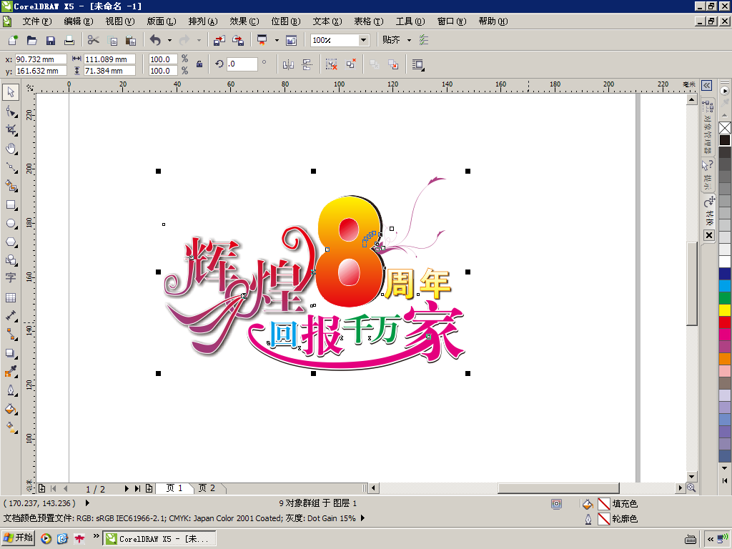Select the Table tool
The image size is (732, 549).
pos(11,298)
